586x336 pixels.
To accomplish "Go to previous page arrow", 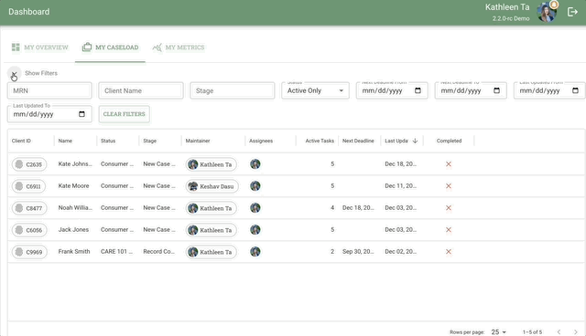I will click(559, 332).
